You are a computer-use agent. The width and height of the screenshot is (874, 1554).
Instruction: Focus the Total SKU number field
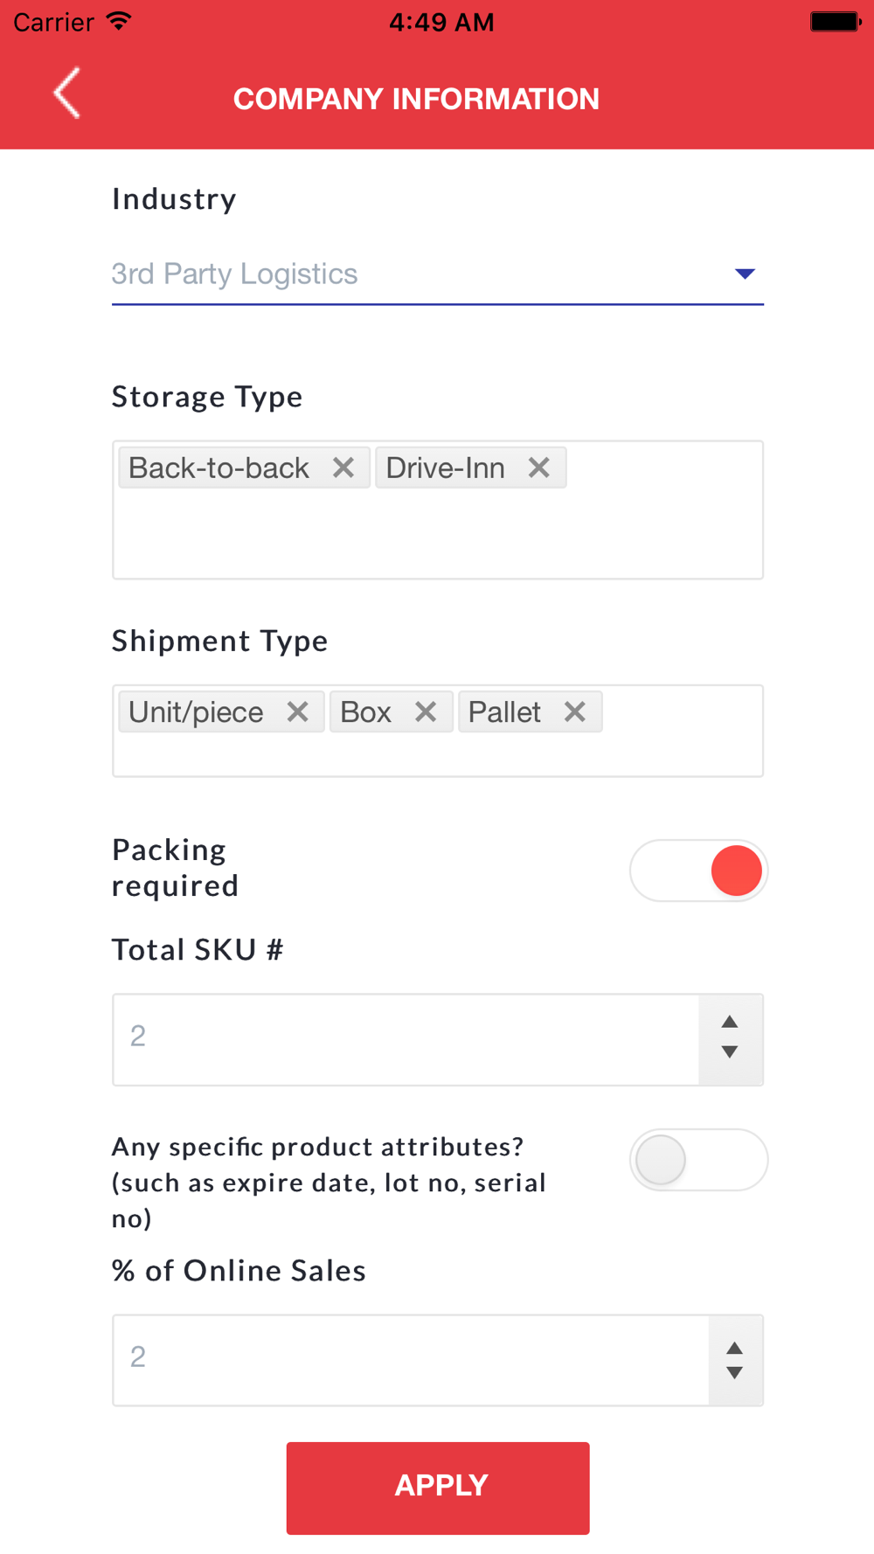406,1039
